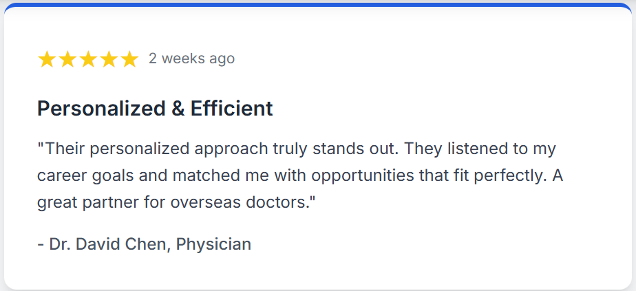Click the fifth (last) rating star

click(129, 59)
